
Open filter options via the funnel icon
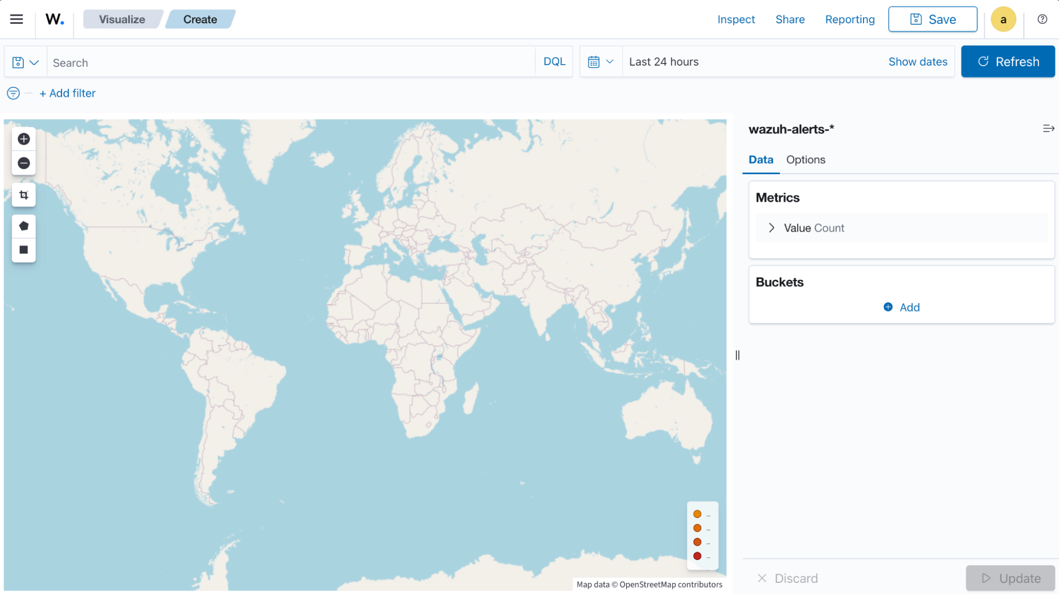(x=12, y=93)
